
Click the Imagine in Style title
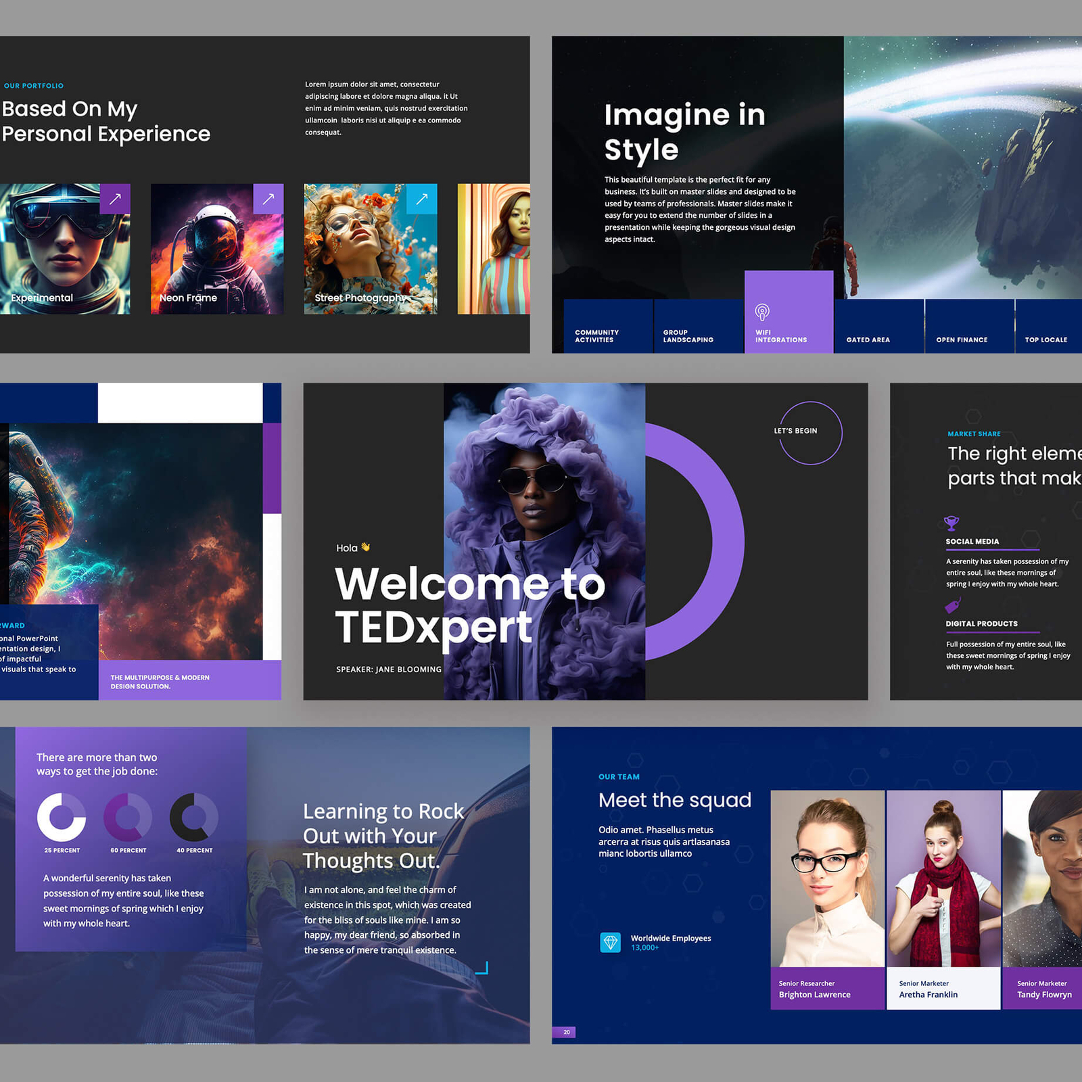[x=684, y=132]
